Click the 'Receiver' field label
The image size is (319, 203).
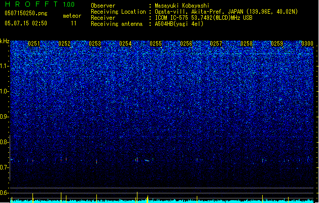click(x=103, y=18)
